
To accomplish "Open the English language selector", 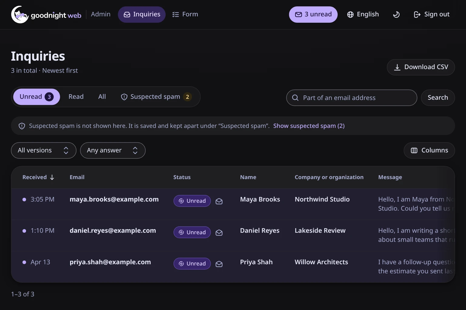I will click(363, 15).
